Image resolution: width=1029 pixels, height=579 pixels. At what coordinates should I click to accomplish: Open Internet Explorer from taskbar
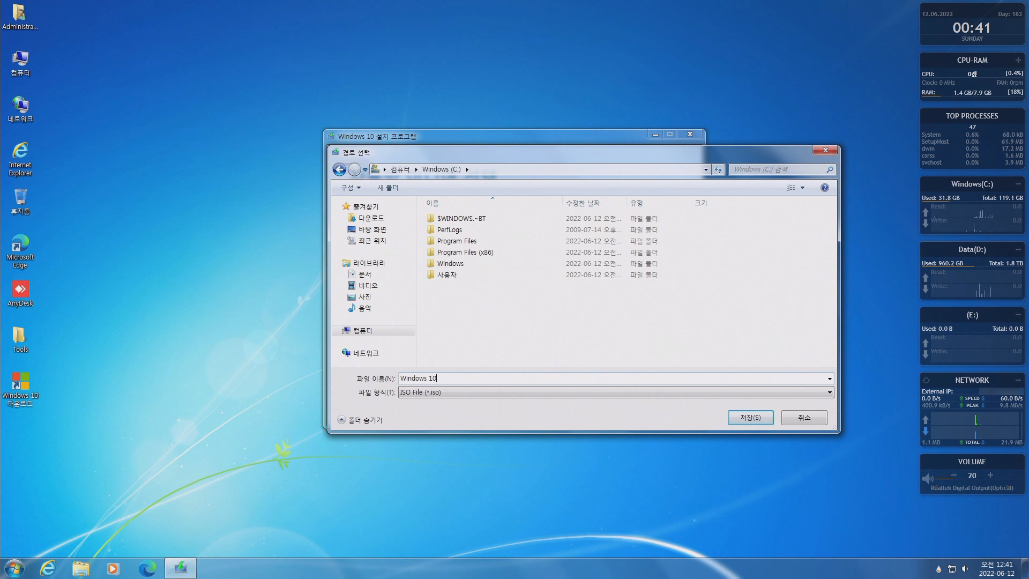tap(48, 568)
